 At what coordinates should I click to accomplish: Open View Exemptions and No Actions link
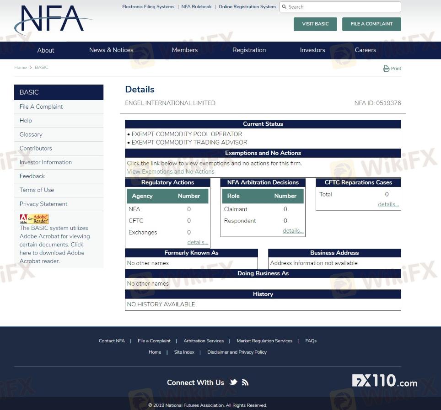click(171, 171)
